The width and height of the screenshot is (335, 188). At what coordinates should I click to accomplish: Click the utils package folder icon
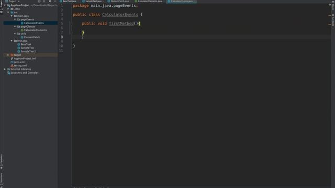point(19,33)
